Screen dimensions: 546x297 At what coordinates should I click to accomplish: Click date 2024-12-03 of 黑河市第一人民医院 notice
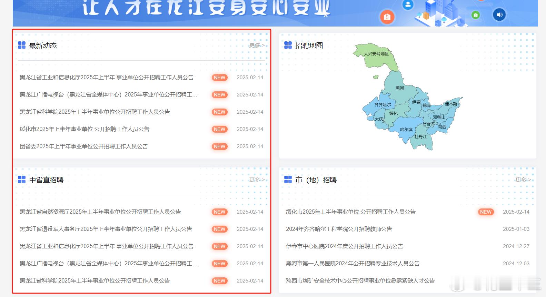point(516,264)
